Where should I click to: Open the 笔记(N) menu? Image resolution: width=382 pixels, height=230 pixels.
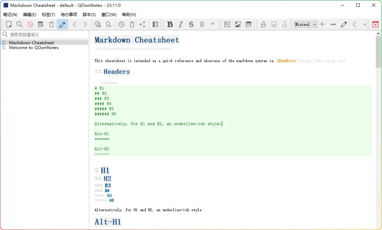tap(10, 15)
